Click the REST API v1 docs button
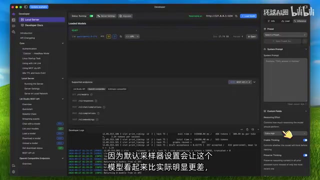Viewport: 320px width, 180px height. (240, 82)
